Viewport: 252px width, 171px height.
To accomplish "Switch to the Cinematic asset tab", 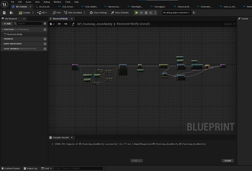I will pos(206,7).
